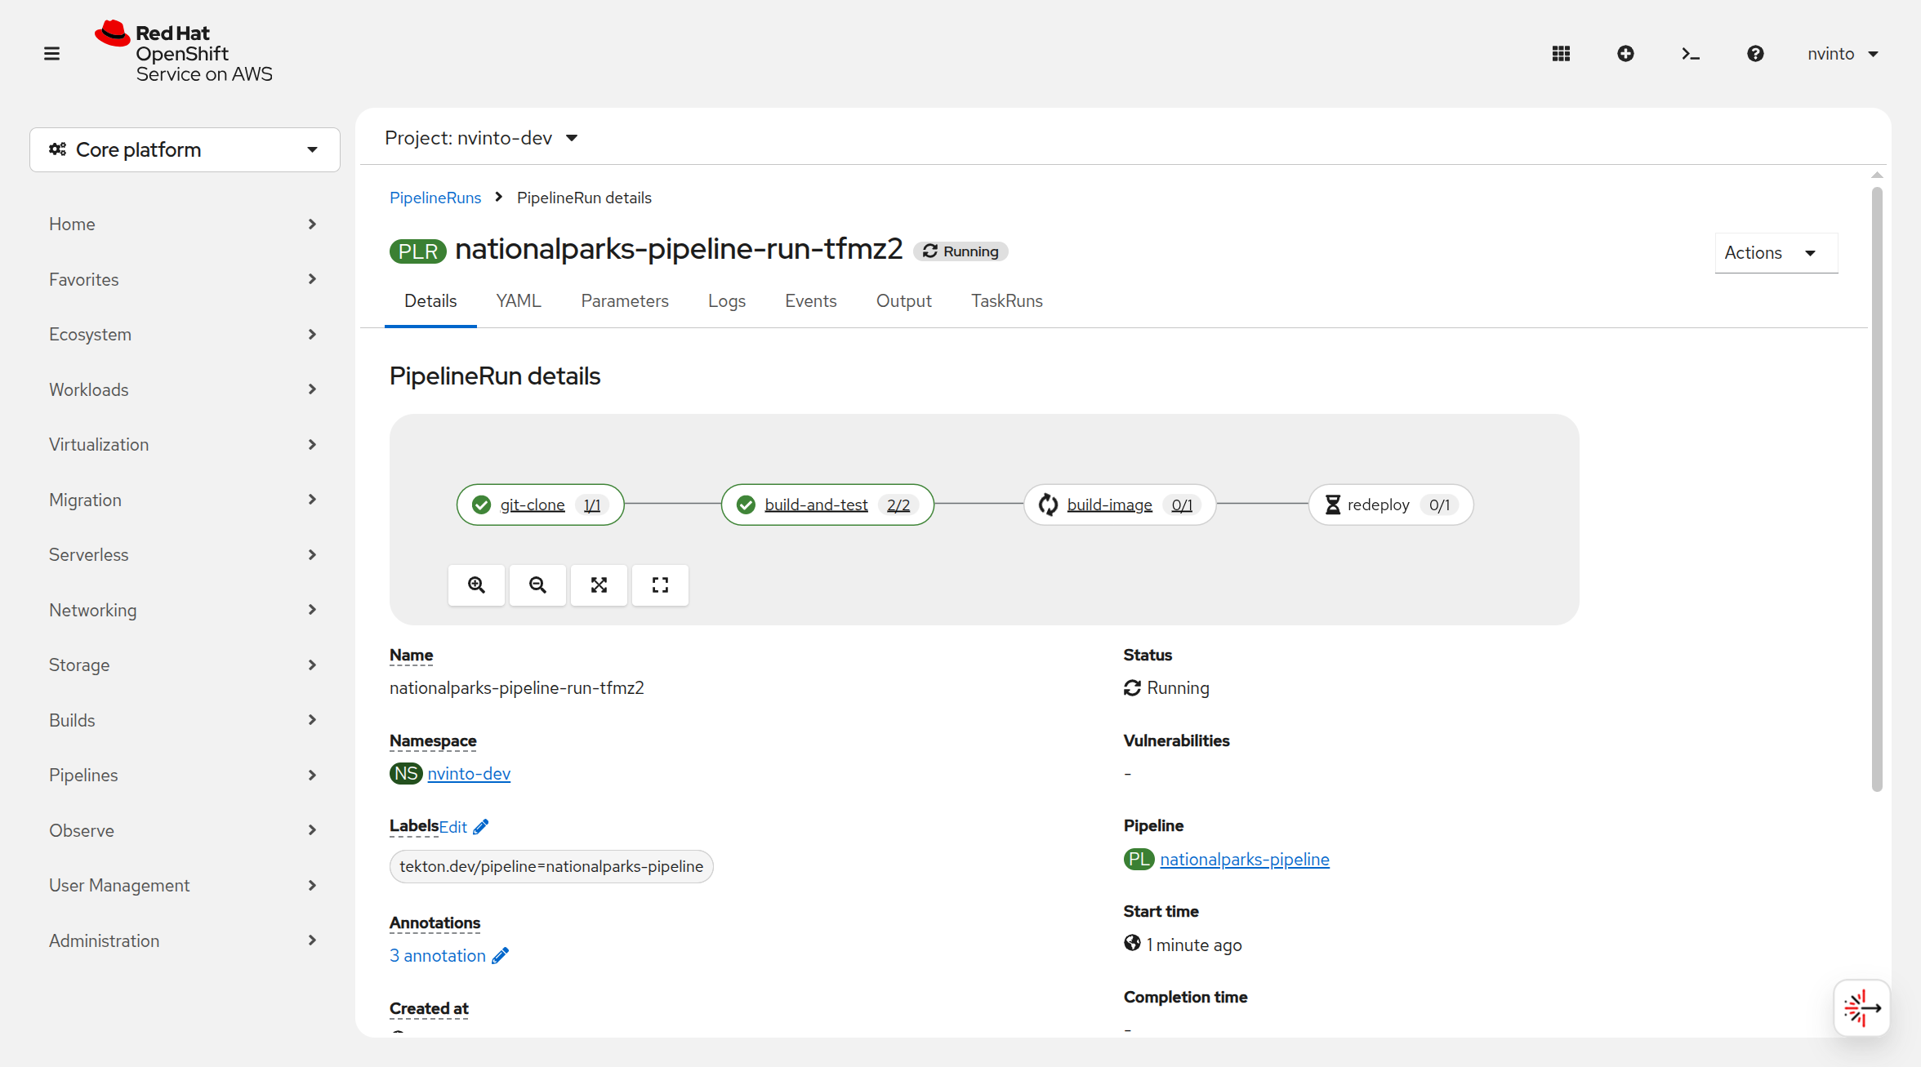Edit annotations with the pencil icon
This screenshot has width=1921, height=1067.
(501, 955)
